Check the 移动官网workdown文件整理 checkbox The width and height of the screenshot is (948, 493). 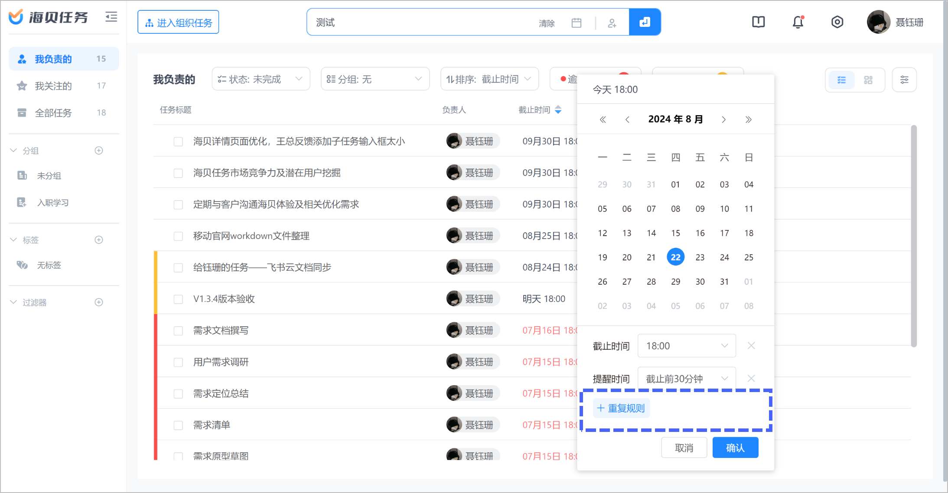click(178, 236)
